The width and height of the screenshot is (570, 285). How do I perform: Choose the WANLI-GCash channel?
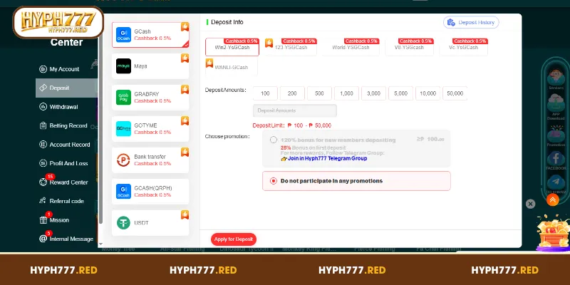click(232, 67)
